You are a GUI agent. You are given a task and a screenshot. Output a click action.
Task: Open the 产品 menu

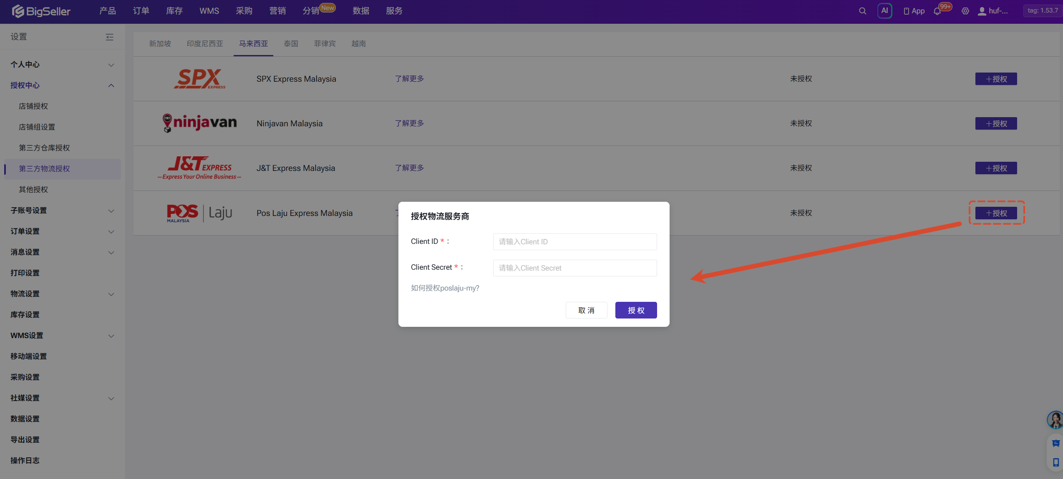coord(108,11)
